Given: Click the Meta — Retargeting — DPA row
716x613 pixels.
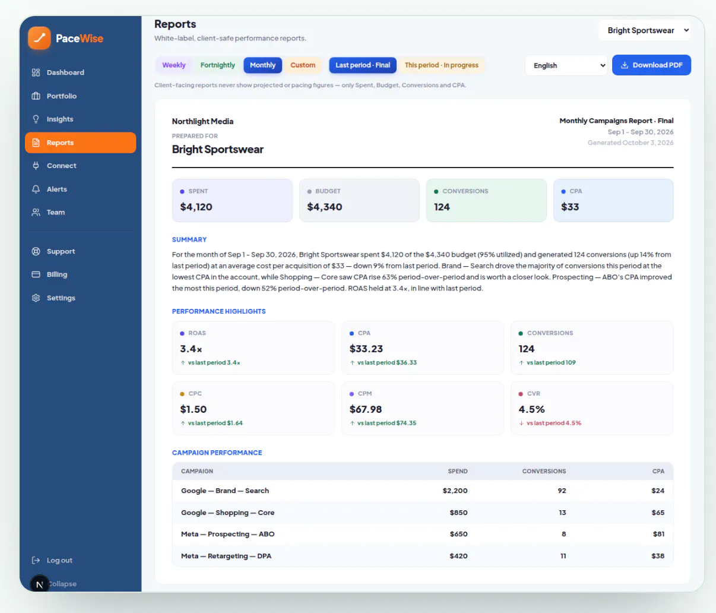Looking at the screenshot, I should click(423, 556).
